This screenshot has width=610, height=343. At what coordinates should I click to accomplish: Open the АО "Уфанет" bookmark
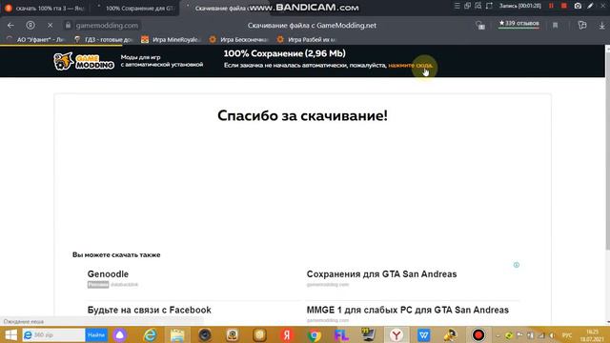[36, 39]
